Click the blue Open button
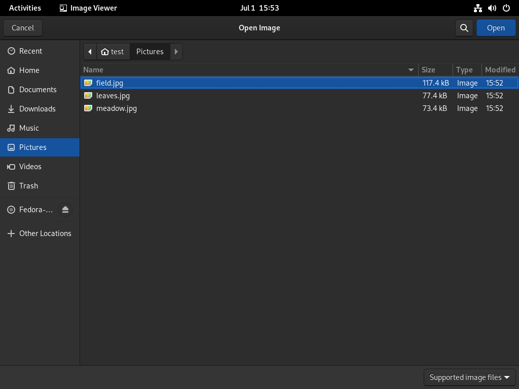 [x=496, y=28]
